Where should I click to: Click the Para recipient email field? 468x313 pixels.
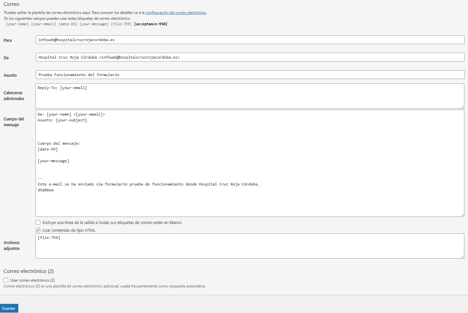pos(250,40)
